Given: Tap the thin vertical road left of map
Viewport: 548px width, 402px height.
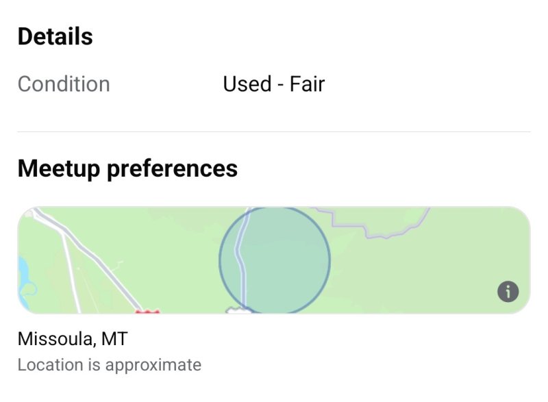Looking at the screenshot, I should click(72, 273).
